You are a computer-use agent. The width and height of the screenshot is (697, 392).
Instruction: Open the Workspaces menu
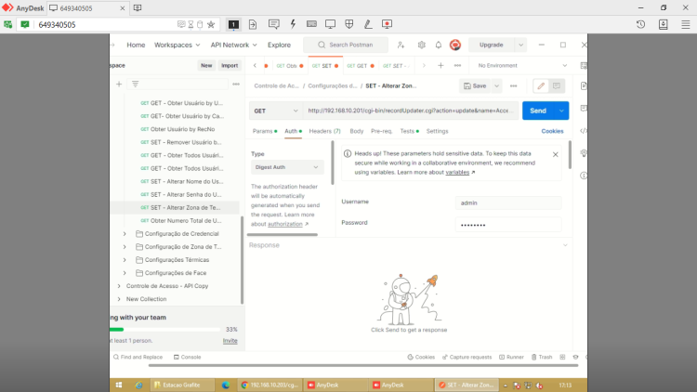(x=177, y=45)
